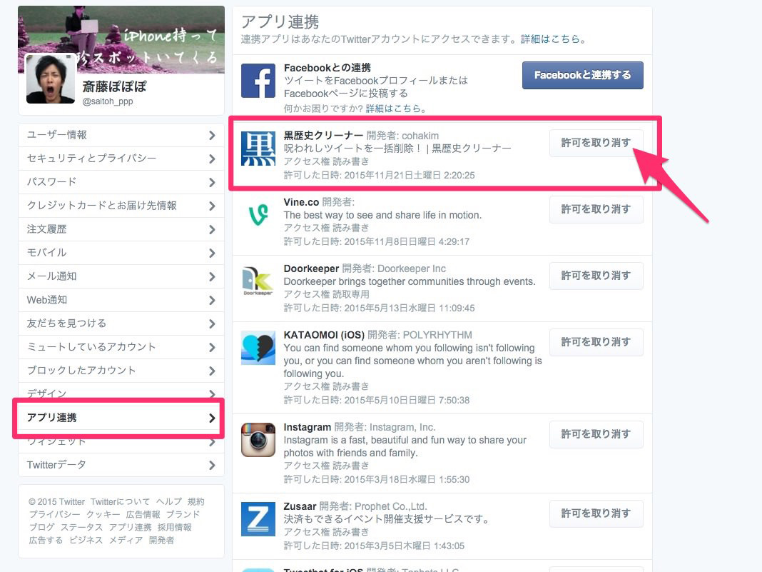Expand 注文履歴 chevron arrow
This screenshot has height=572, width=762.
point(212,229)
